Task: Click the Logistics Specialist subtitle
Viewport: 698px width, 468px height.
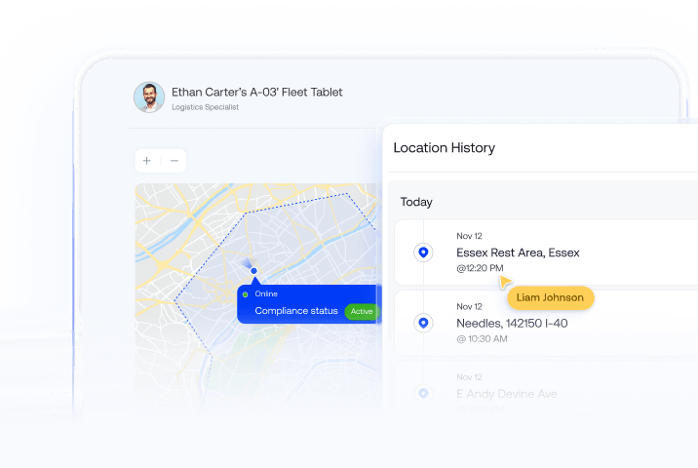Action: [x=206, y=107]
